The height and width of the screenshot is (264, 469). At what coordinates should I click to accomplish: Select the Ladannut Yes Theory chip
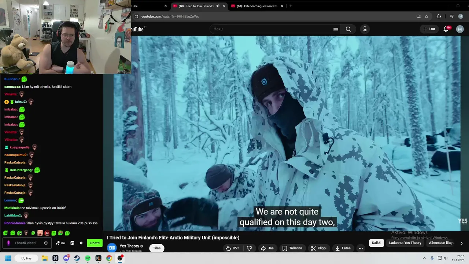[x=405, y=243]
